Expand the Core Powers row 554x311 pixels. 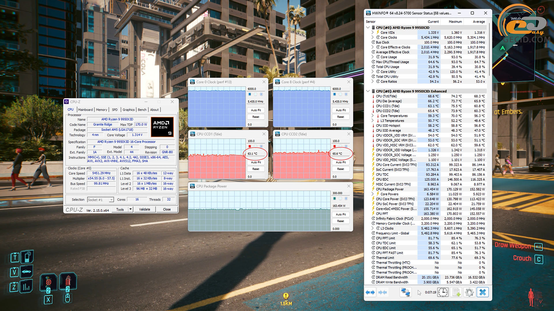[373, 194]
